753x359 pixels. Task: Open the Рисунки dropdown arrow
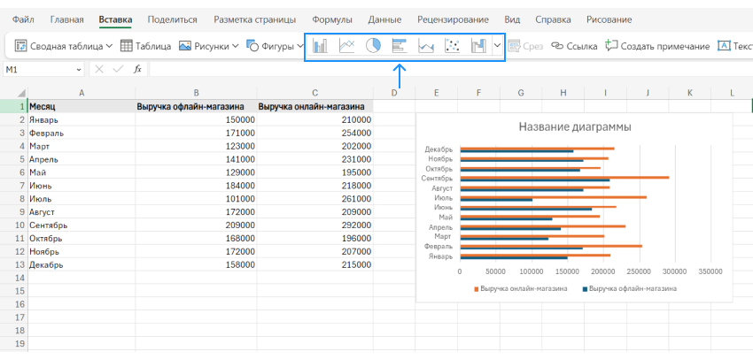(236, 46)
